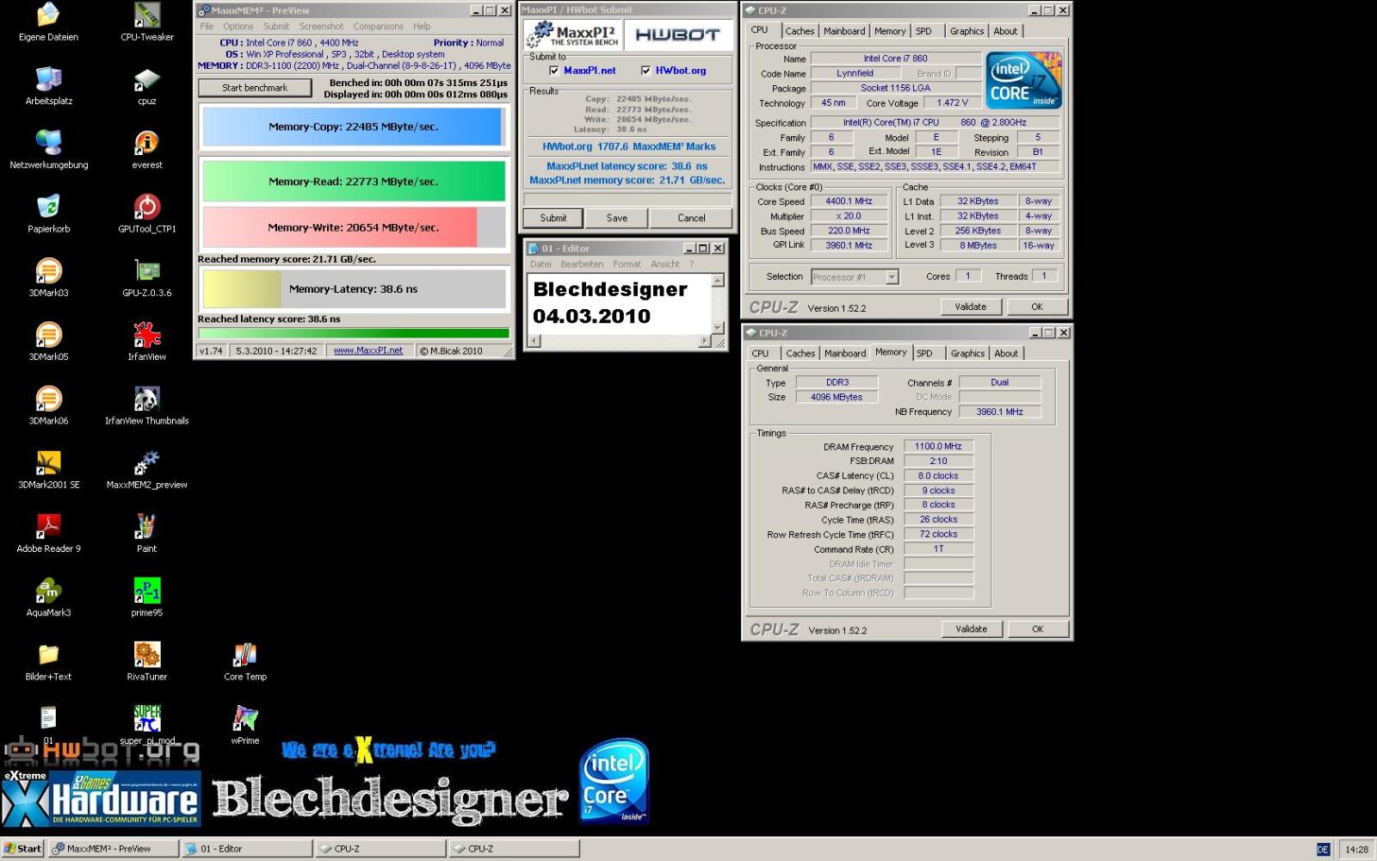
Task: Click the Blechdesigner text in Editor
Action: click(x=610, y=289)
